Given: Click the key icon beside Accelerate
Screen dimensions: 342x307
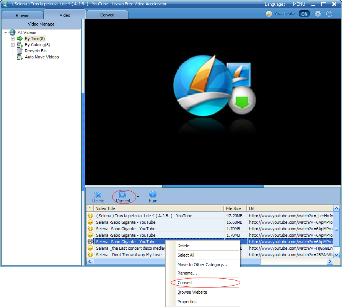Looking at the screenshot, I should coord(269,14).
